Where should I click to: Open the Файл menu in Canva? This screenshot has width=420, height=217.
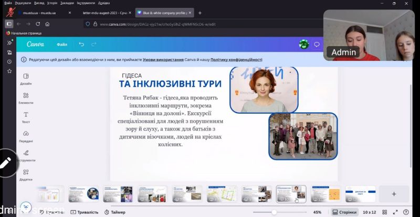62,45
